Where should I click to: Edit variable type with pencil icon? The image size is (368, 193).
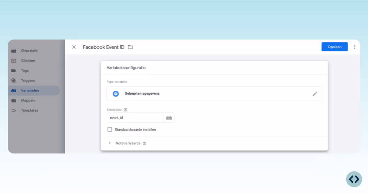(x=315, y=94)
